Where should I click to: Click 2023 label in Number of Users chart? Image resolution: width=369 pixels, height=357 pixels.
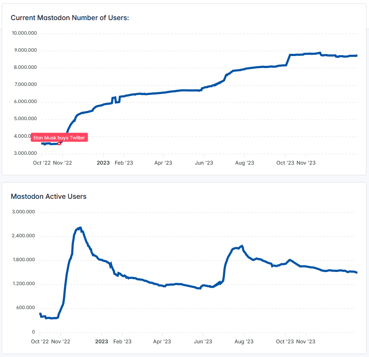(x=103, y=163)
